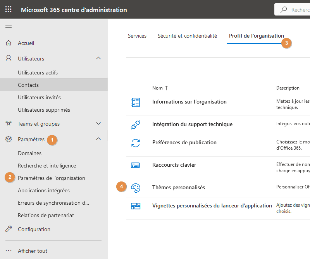Viewport: 310px width, 259px height.
Task: Open the app launcher waffle icon
Action: click(8, 9)
